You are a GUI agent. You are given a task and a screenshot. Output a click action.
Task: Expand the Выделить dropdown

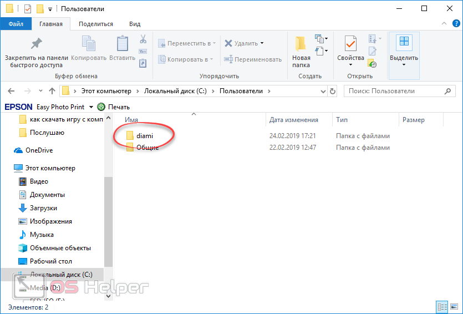tap(404, 64)
